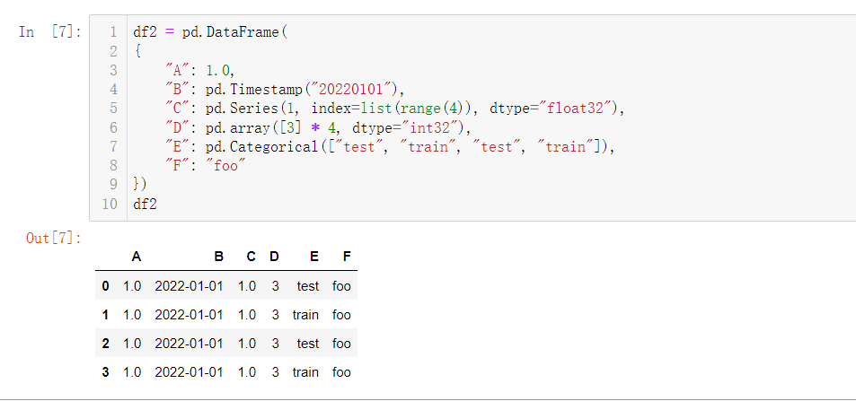Viewport: 856px width, 401px height.
Task: Click the "foo" string on line 8
Action: click(x=225, y=166)
